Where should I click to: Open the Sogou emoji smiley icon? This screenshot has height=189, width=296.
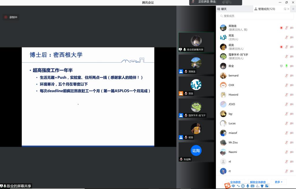click(x=243, y=186)
